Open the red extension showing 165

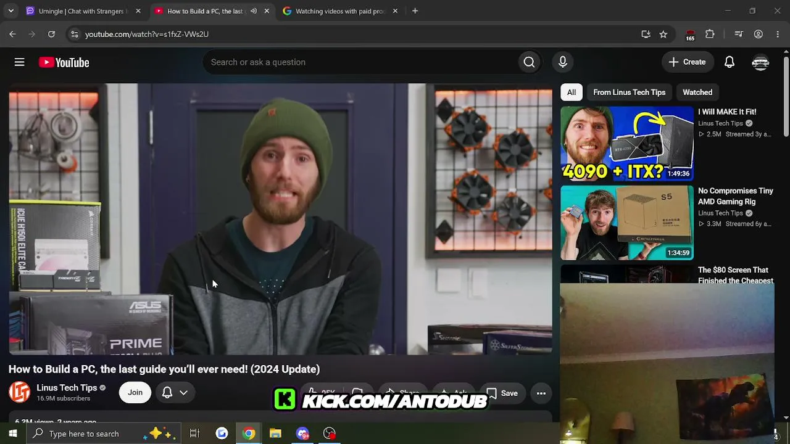(690, 35)
